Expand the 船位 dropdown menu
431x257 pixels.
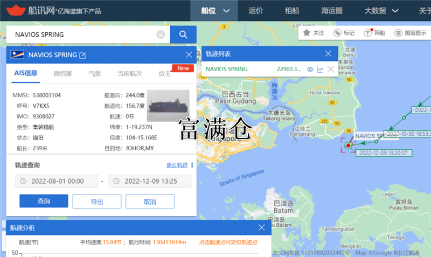click(x=226, y=11)
